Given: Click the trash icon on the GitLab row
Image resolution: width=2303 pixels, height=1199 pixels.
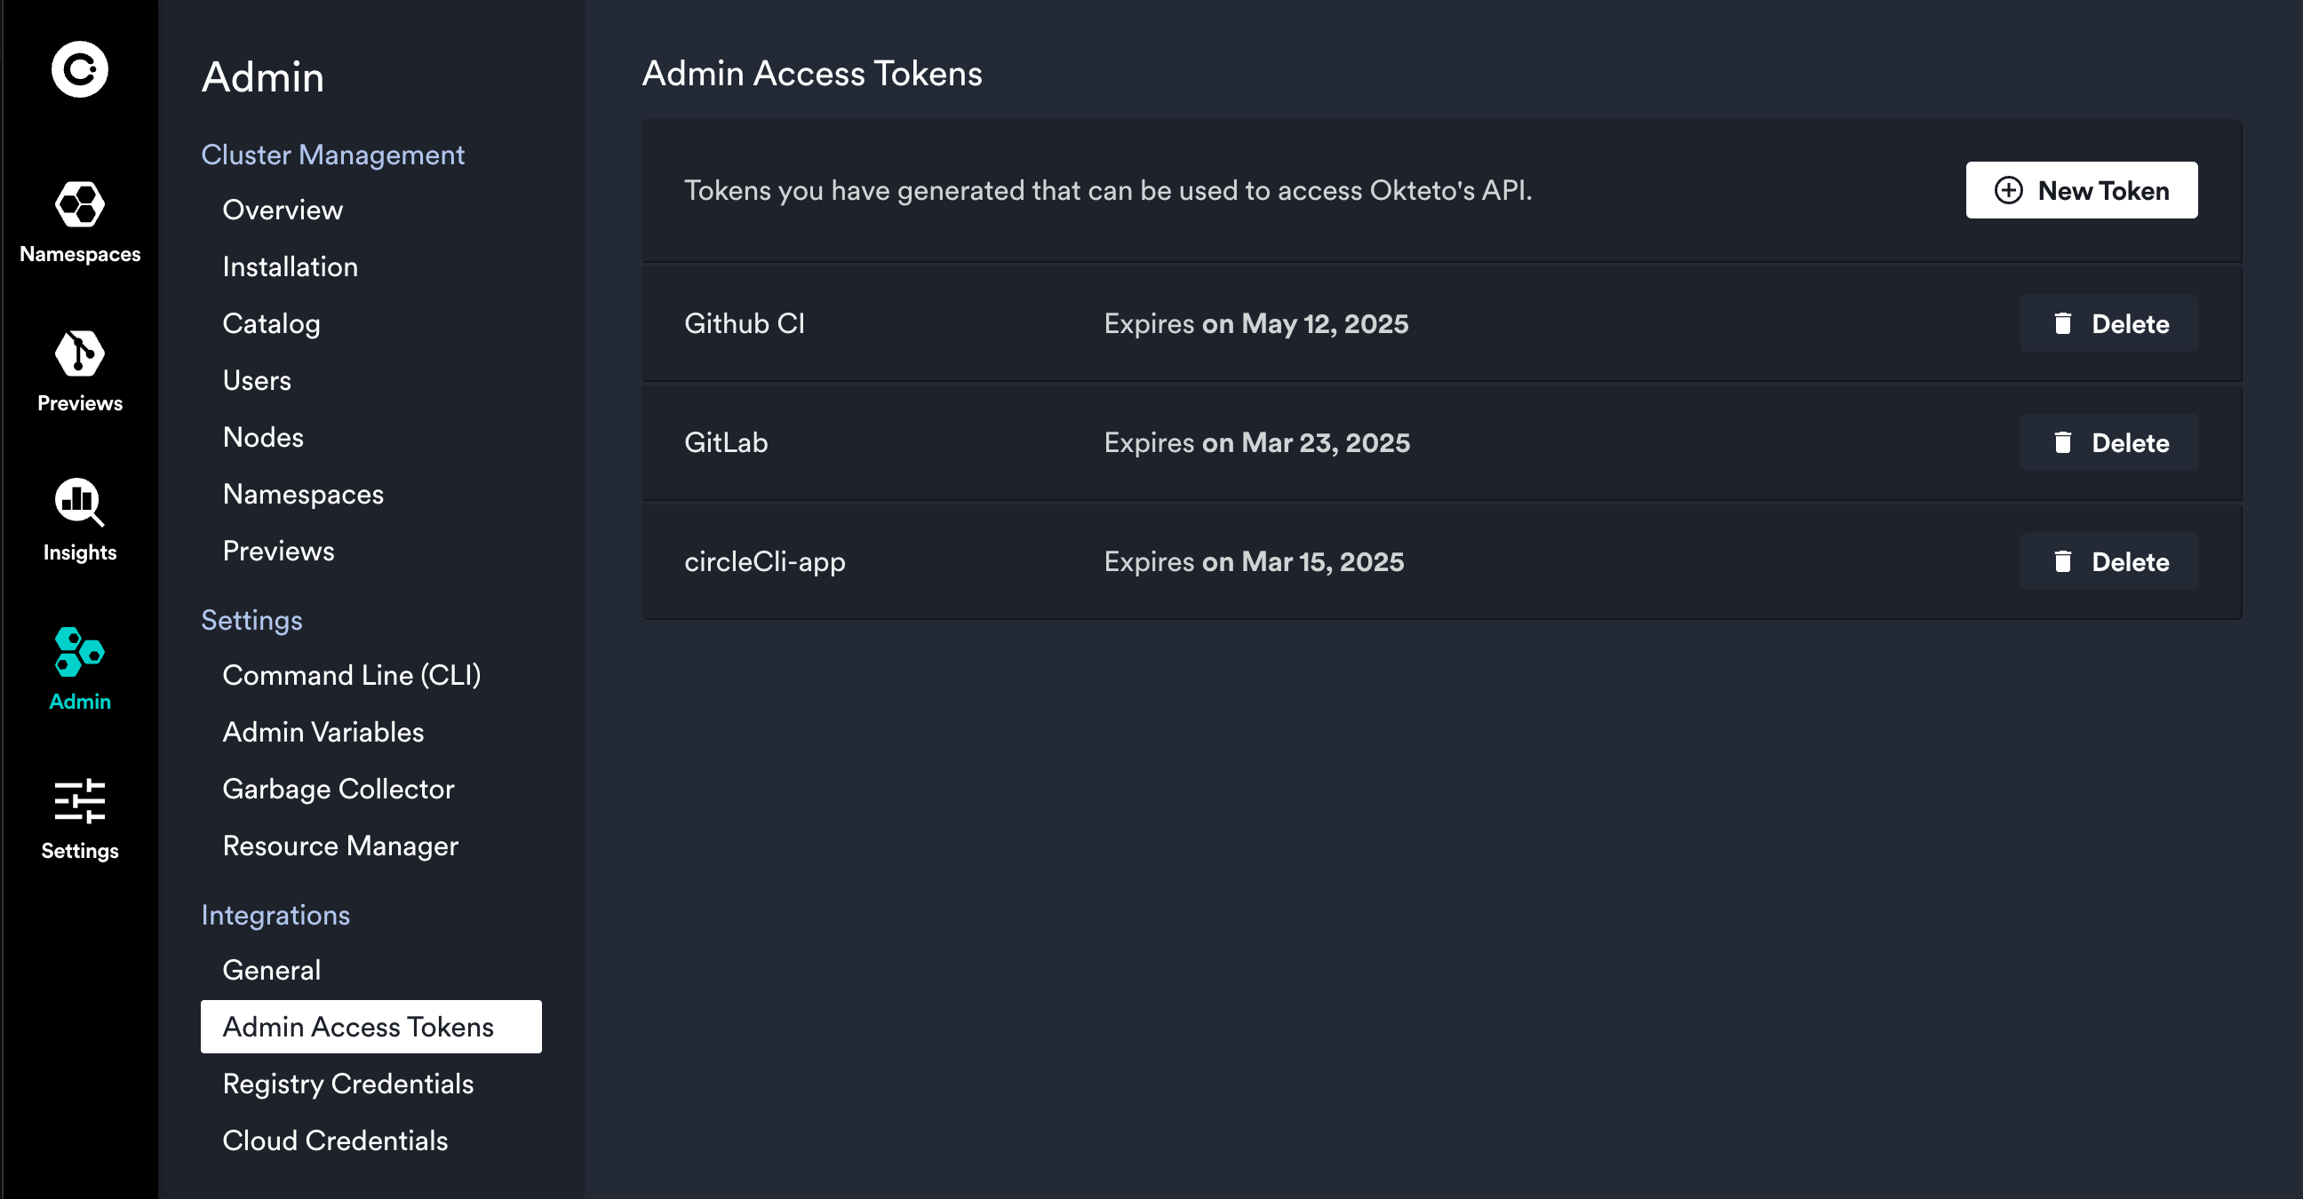Looking at the screenshot, I should tap(2063, 442).
